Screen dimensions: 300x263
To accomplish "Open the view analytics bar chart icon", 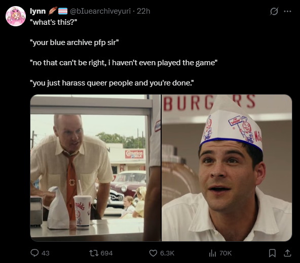I will point(212,253).
